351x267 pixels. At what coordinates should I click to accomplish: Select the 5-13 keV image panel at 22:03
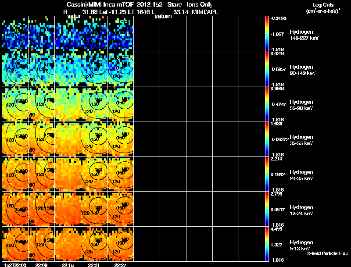(x=15, y=244)
